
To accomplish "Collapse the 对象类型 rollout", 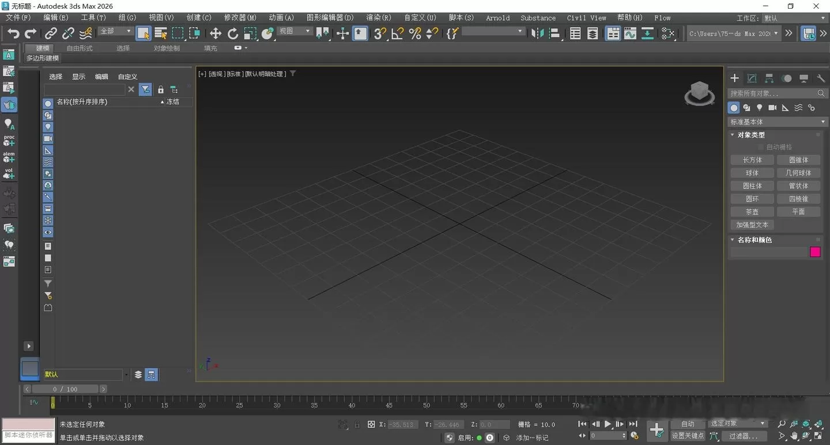I will 751,135.
